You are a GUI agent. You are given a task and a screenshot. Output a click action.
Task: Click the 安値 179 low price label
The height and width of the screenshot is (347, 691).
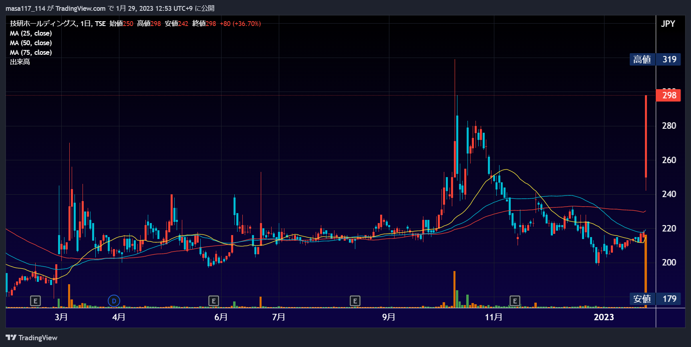(655, 299)
